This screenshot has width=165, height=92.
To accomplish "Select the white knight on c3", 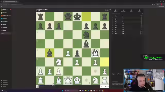I will pos(59,62).
